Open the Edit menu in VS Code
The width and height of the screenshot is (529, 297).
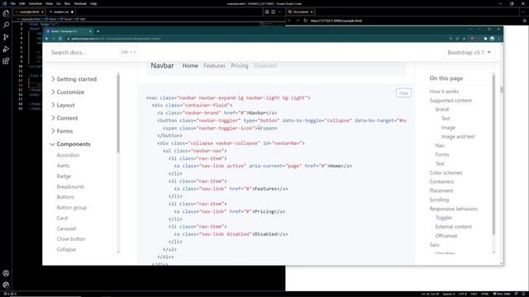pos(22,3)
